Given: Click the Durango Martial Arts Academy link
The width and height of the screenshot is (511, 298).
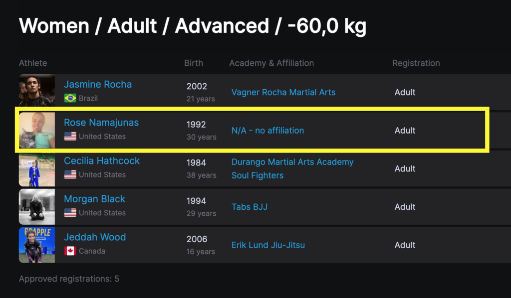Looking at the screenshot, I should 292,162.
